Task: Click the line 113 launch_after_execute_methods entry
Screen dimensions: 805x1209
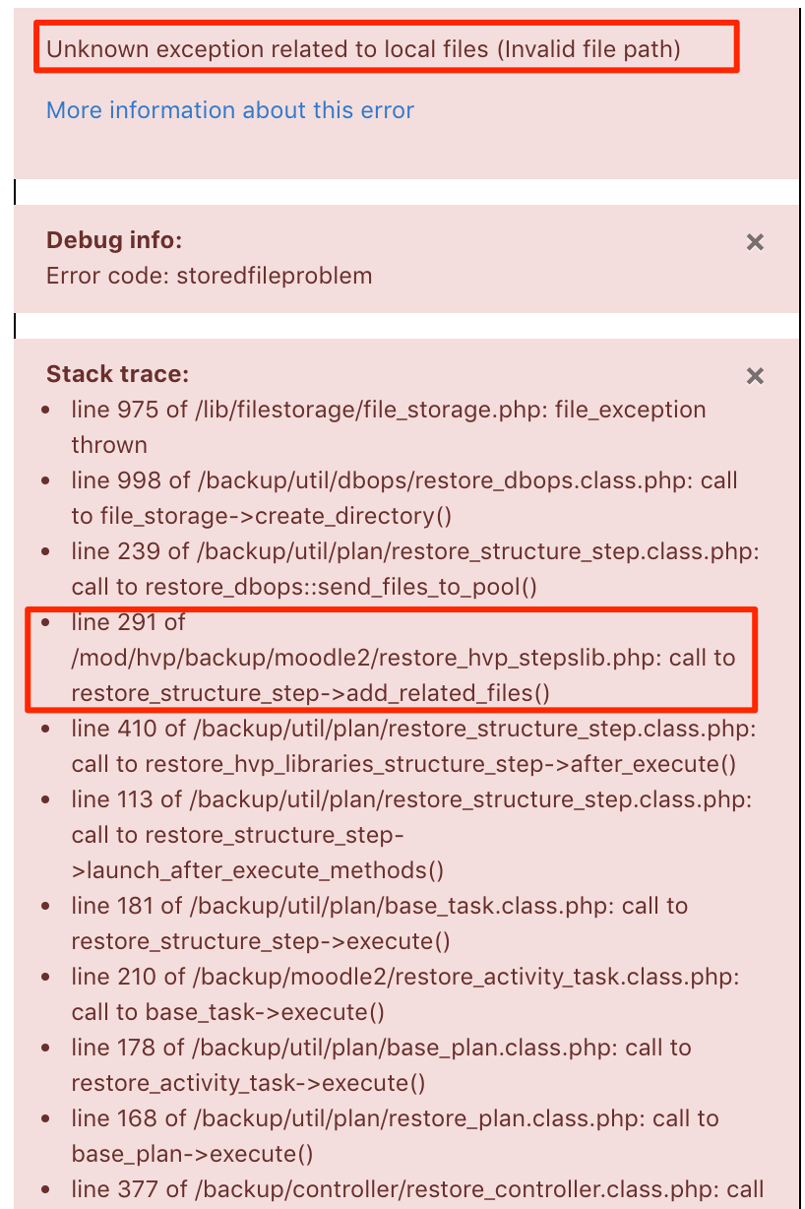Action: (411, 835)
